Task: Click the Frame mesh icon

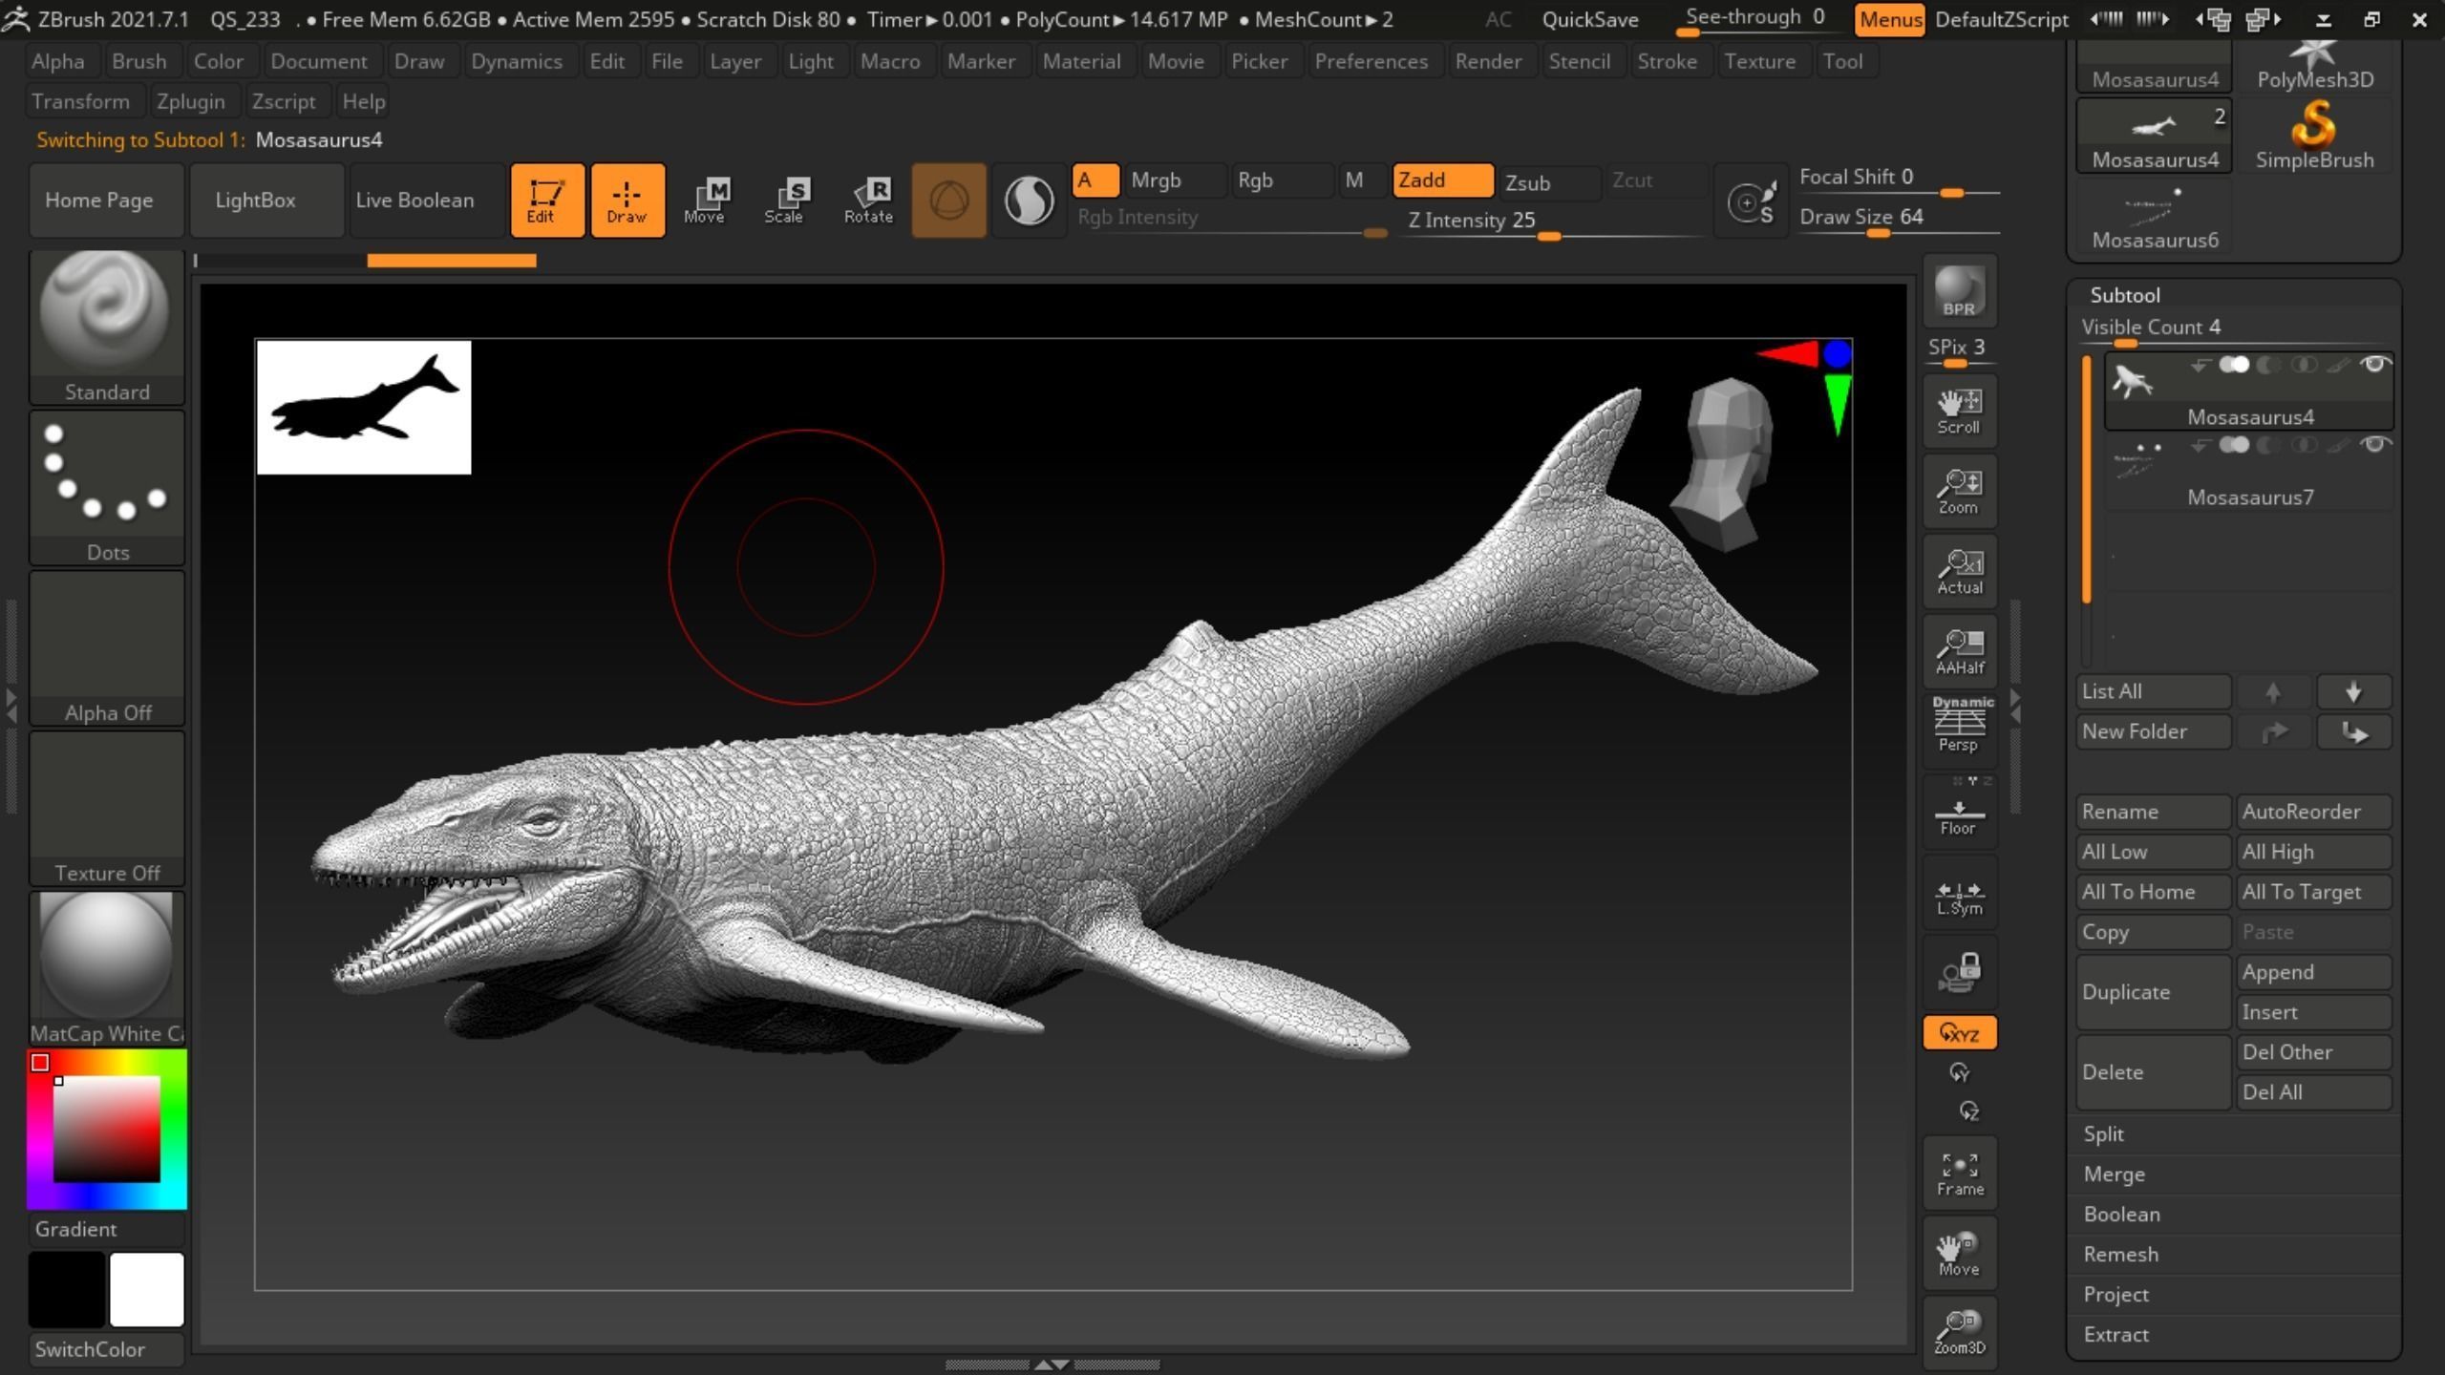Action: click(x=1958, y=1173)
